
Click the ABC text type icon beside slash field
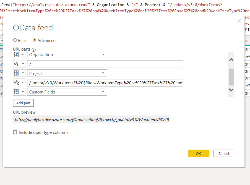tap(19, 64)
